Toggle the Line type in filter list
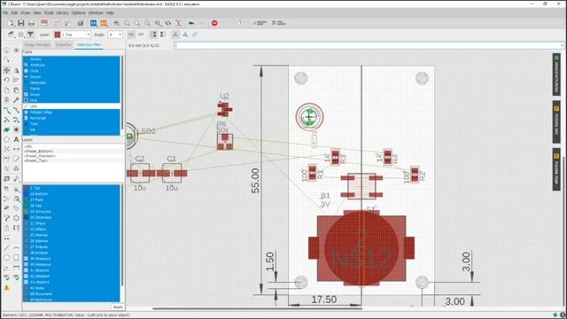This screenshot has height=319, width=567. 72,106
